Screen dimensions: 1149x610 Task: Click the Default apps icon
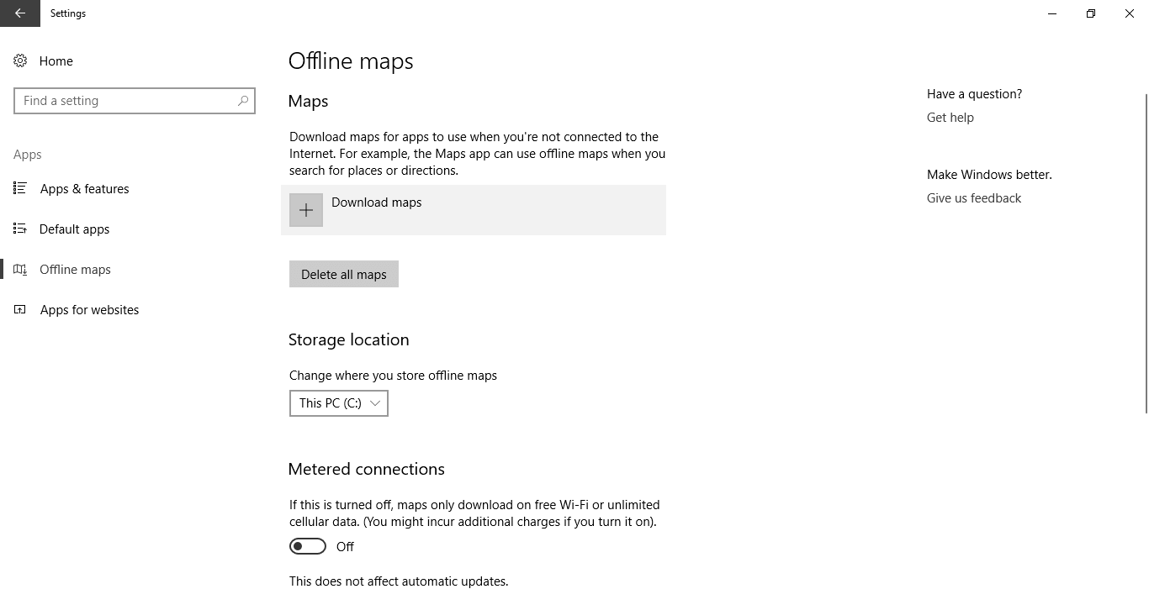tap(20, 229)
